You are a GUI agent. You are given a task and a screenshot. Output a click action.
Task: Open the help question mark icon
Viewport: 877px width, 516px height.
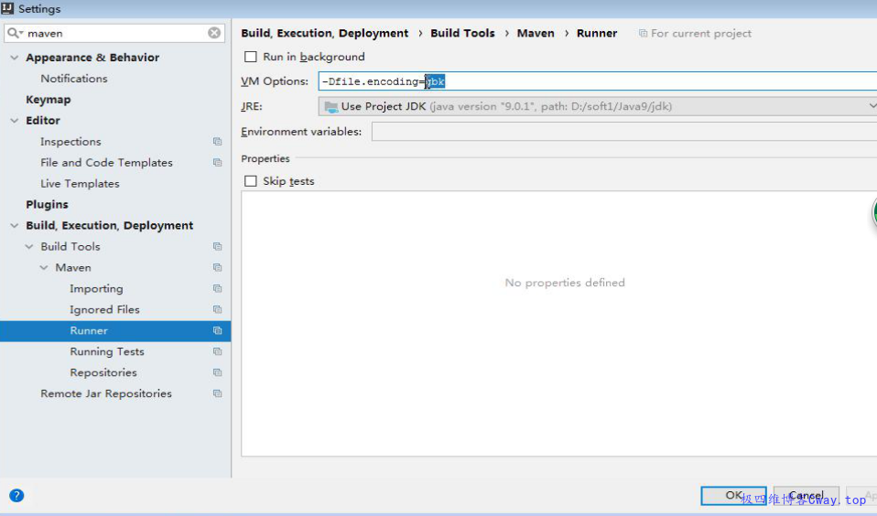[x=16, y=495]
